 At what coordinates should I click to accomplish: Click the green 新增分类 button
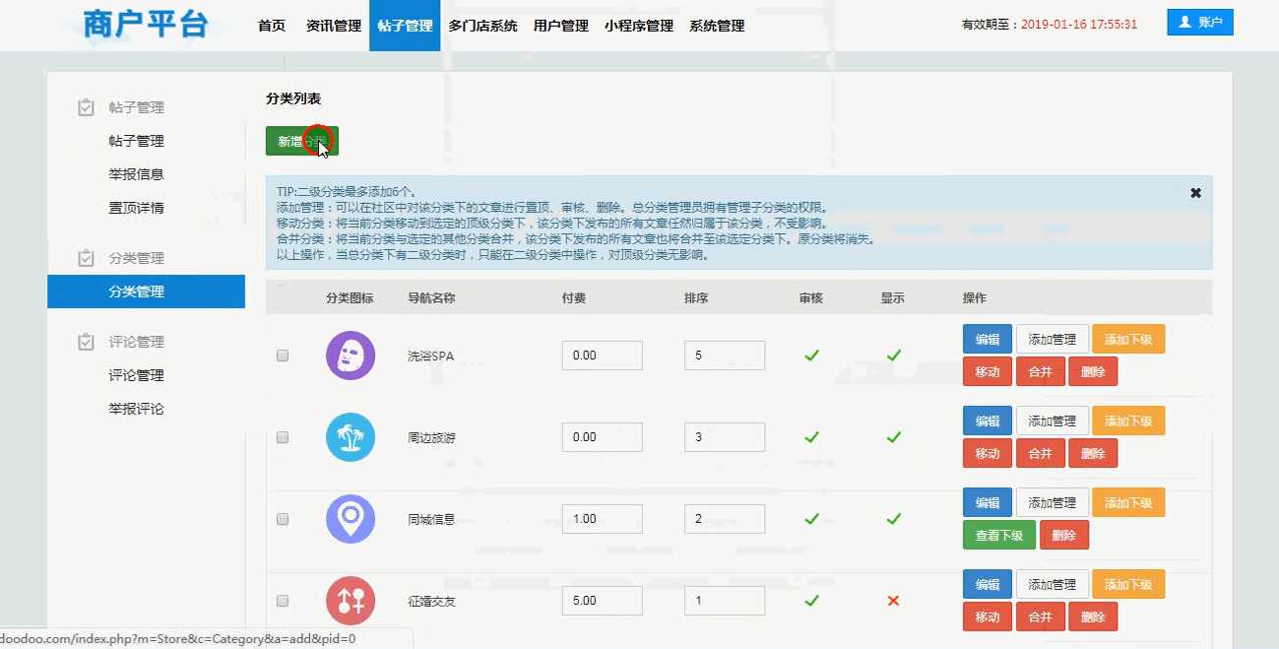(301, 141)
